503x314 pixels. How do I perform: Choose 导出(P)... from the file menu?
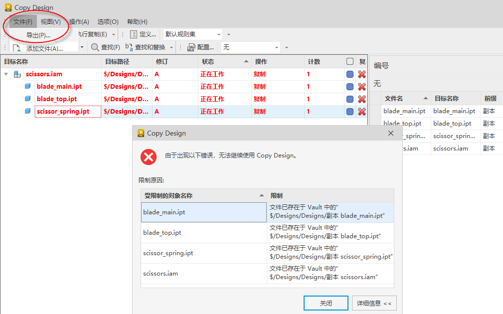[x=38, y=35]
